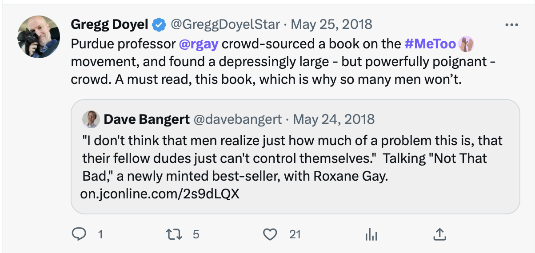This screenshot has width=535, height=253.
Task: Click the retweet arrows icon
Action: pos(174,234)
